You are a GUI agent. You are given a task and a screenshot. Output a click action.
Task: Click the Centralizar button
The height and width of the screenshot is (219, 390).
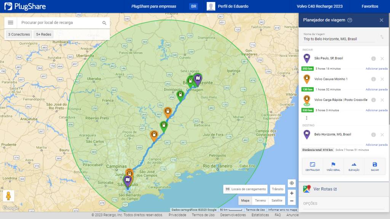[312, 166]
